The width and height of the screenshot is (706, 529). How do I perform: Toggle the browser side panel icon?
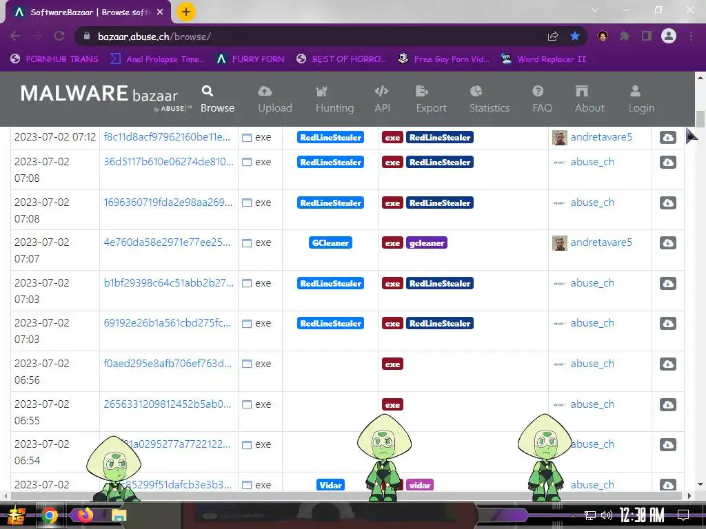point(646,36)
